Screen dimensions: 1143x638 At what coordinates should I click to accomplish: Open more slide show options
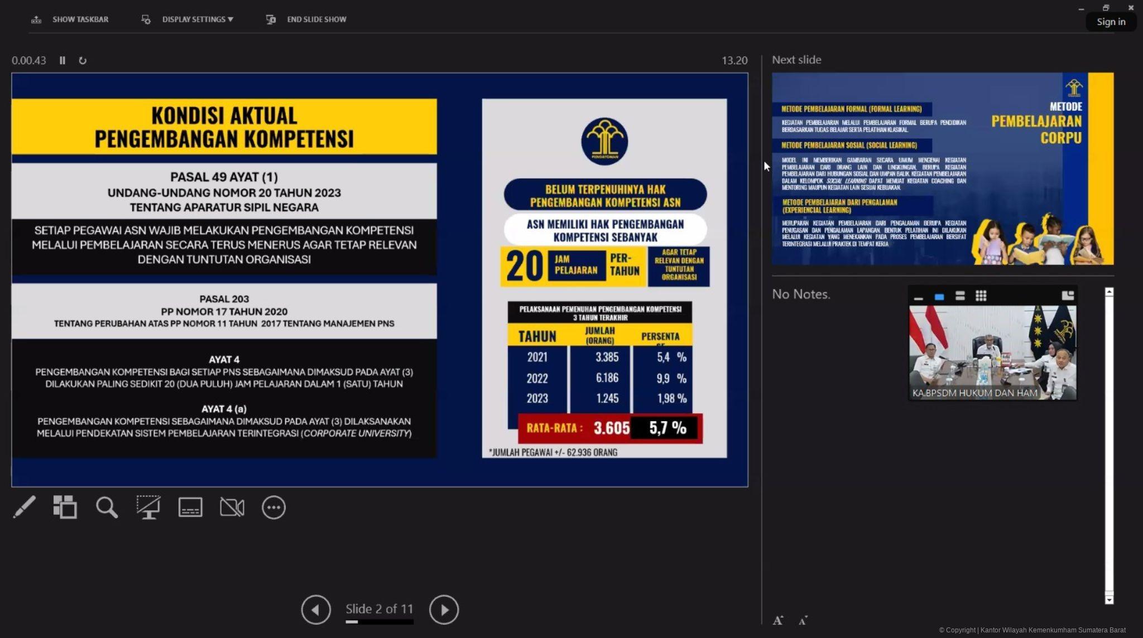tap(273, 507)
